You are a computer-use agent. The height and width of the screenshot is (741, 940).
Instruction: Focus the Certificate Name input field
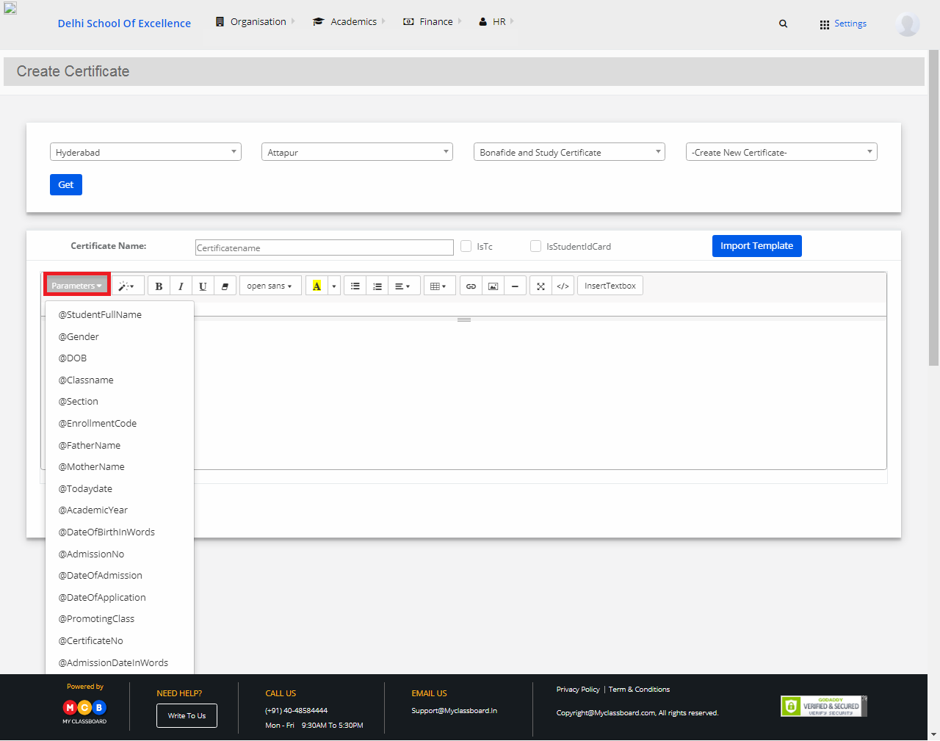(x=325, y=247)
